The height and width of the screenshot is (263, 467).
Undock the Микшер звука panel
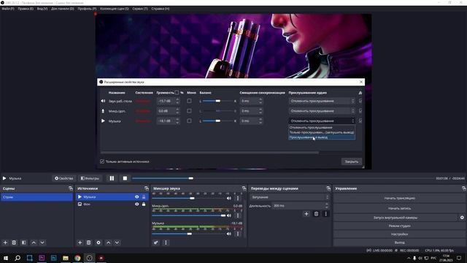(244, 188)
